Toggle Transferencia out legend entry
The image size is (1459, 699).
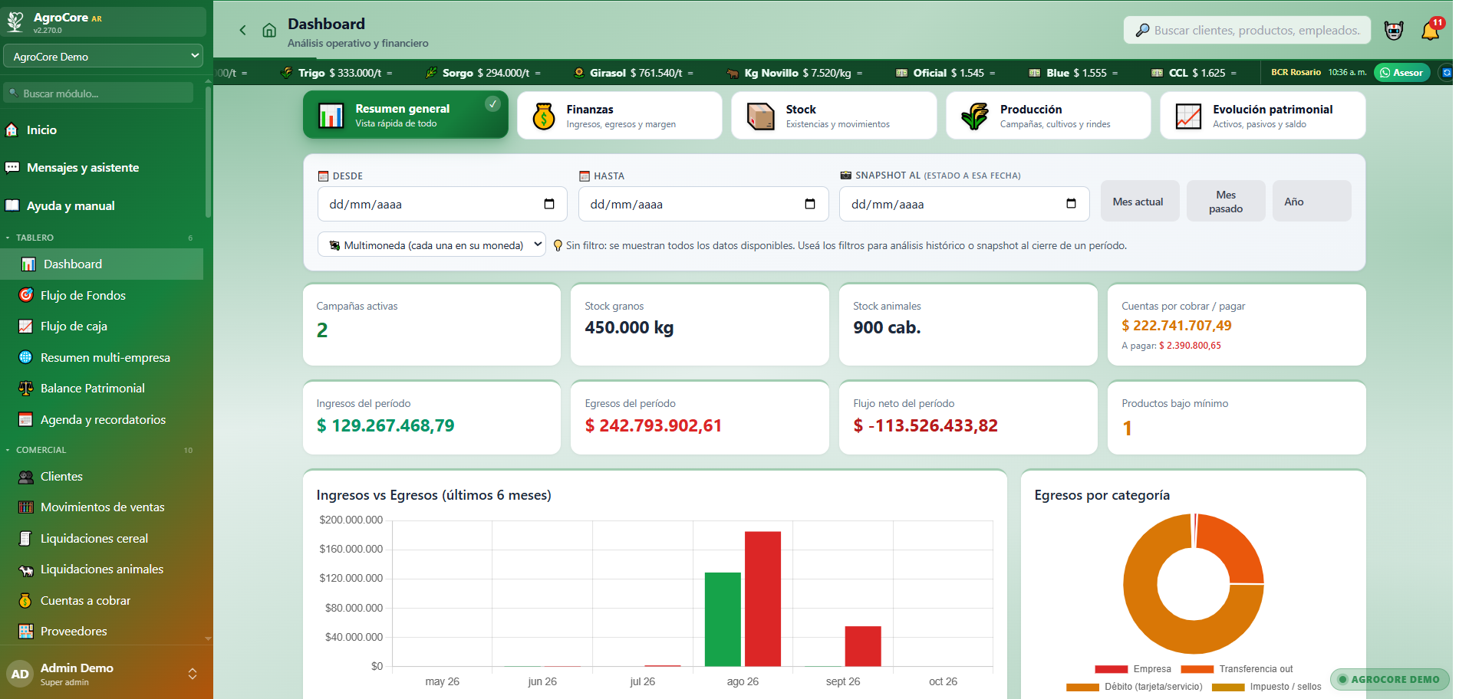[x=1237, y=669]
